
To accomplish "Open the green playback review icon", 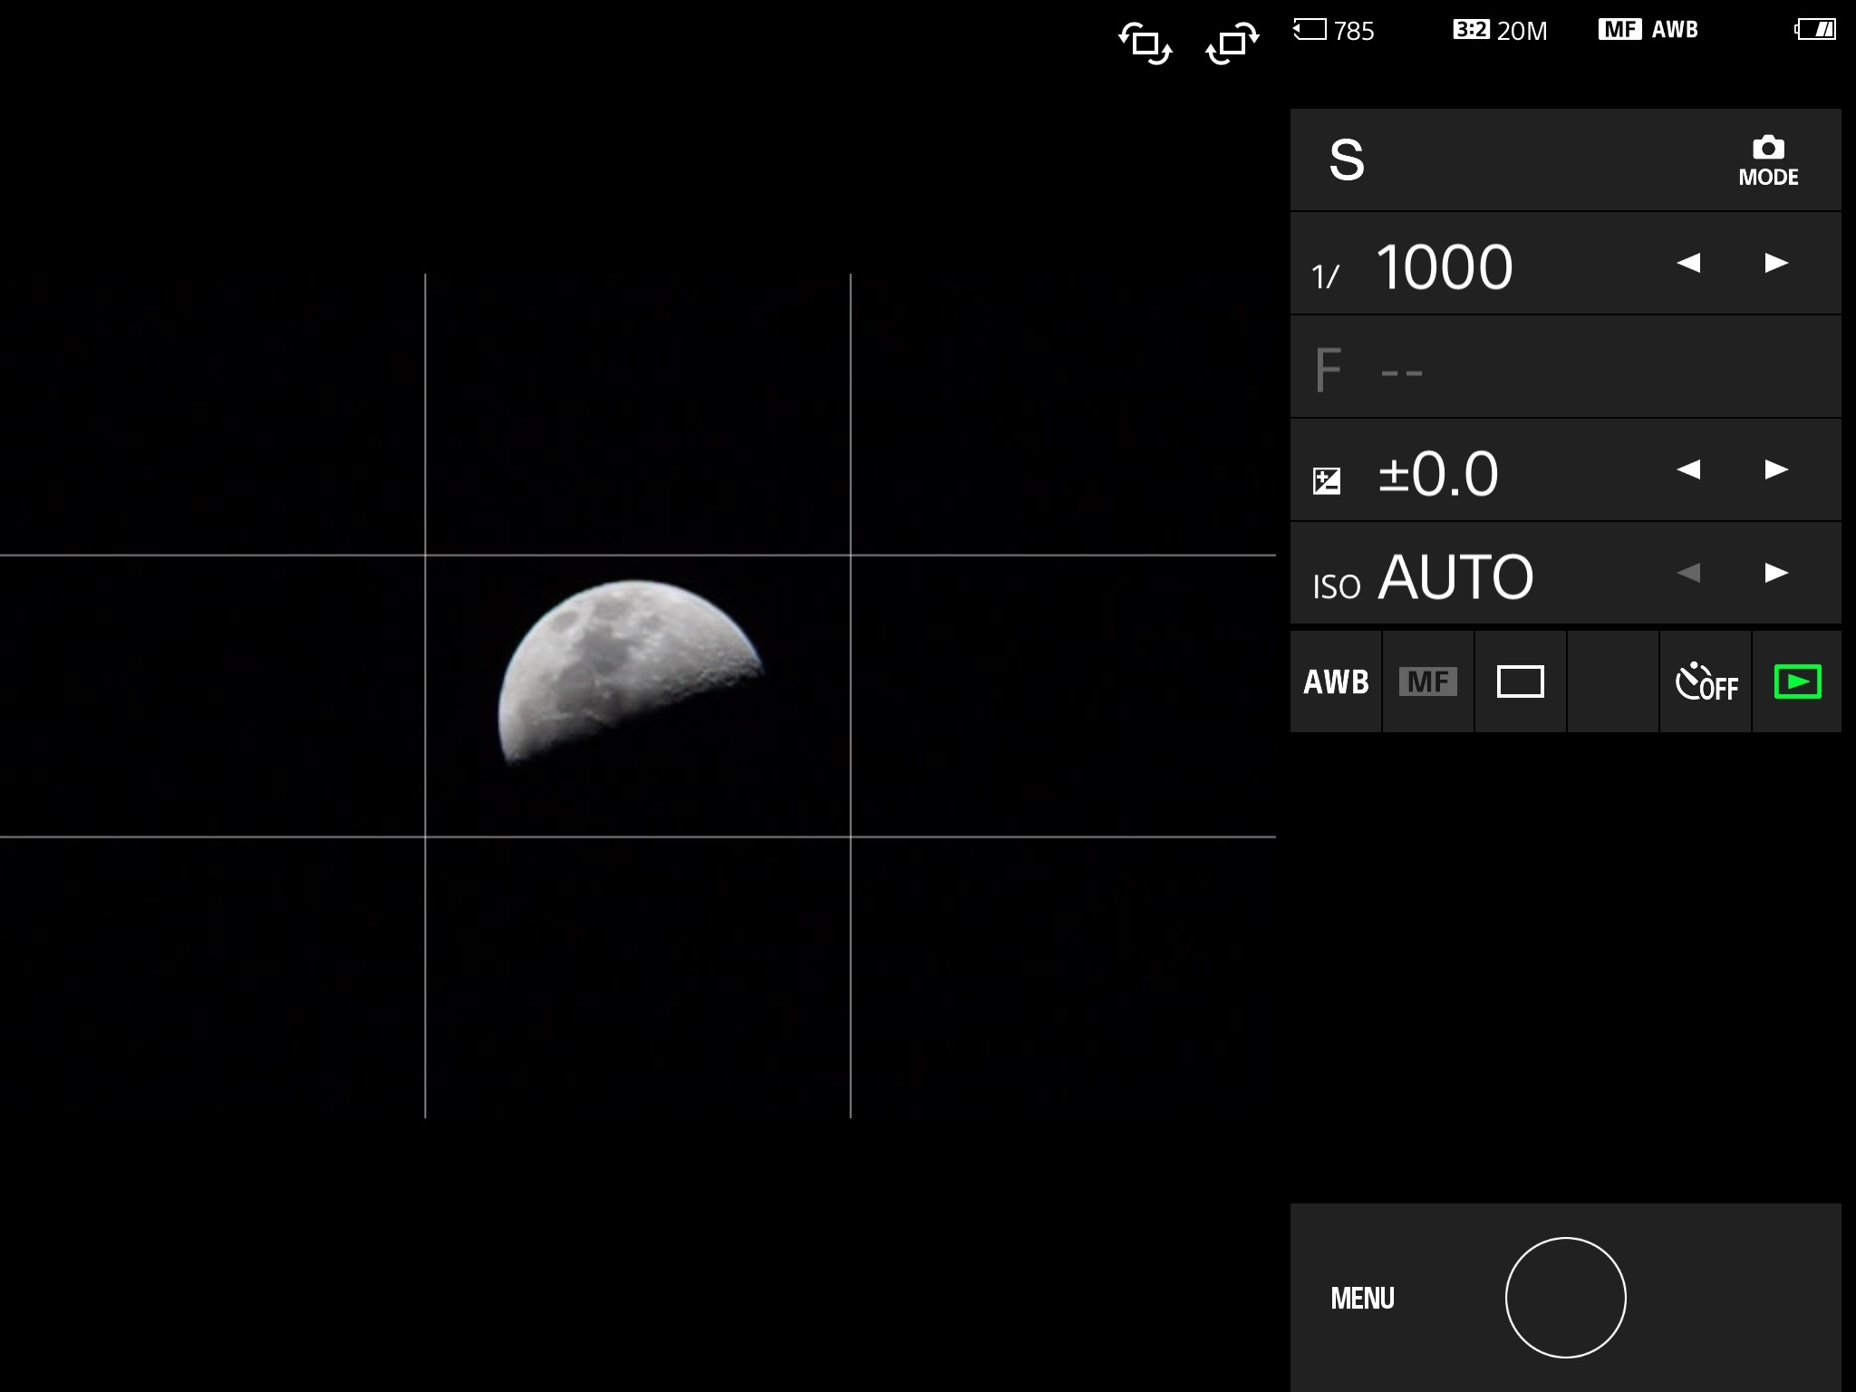I will pos(1797,681).
